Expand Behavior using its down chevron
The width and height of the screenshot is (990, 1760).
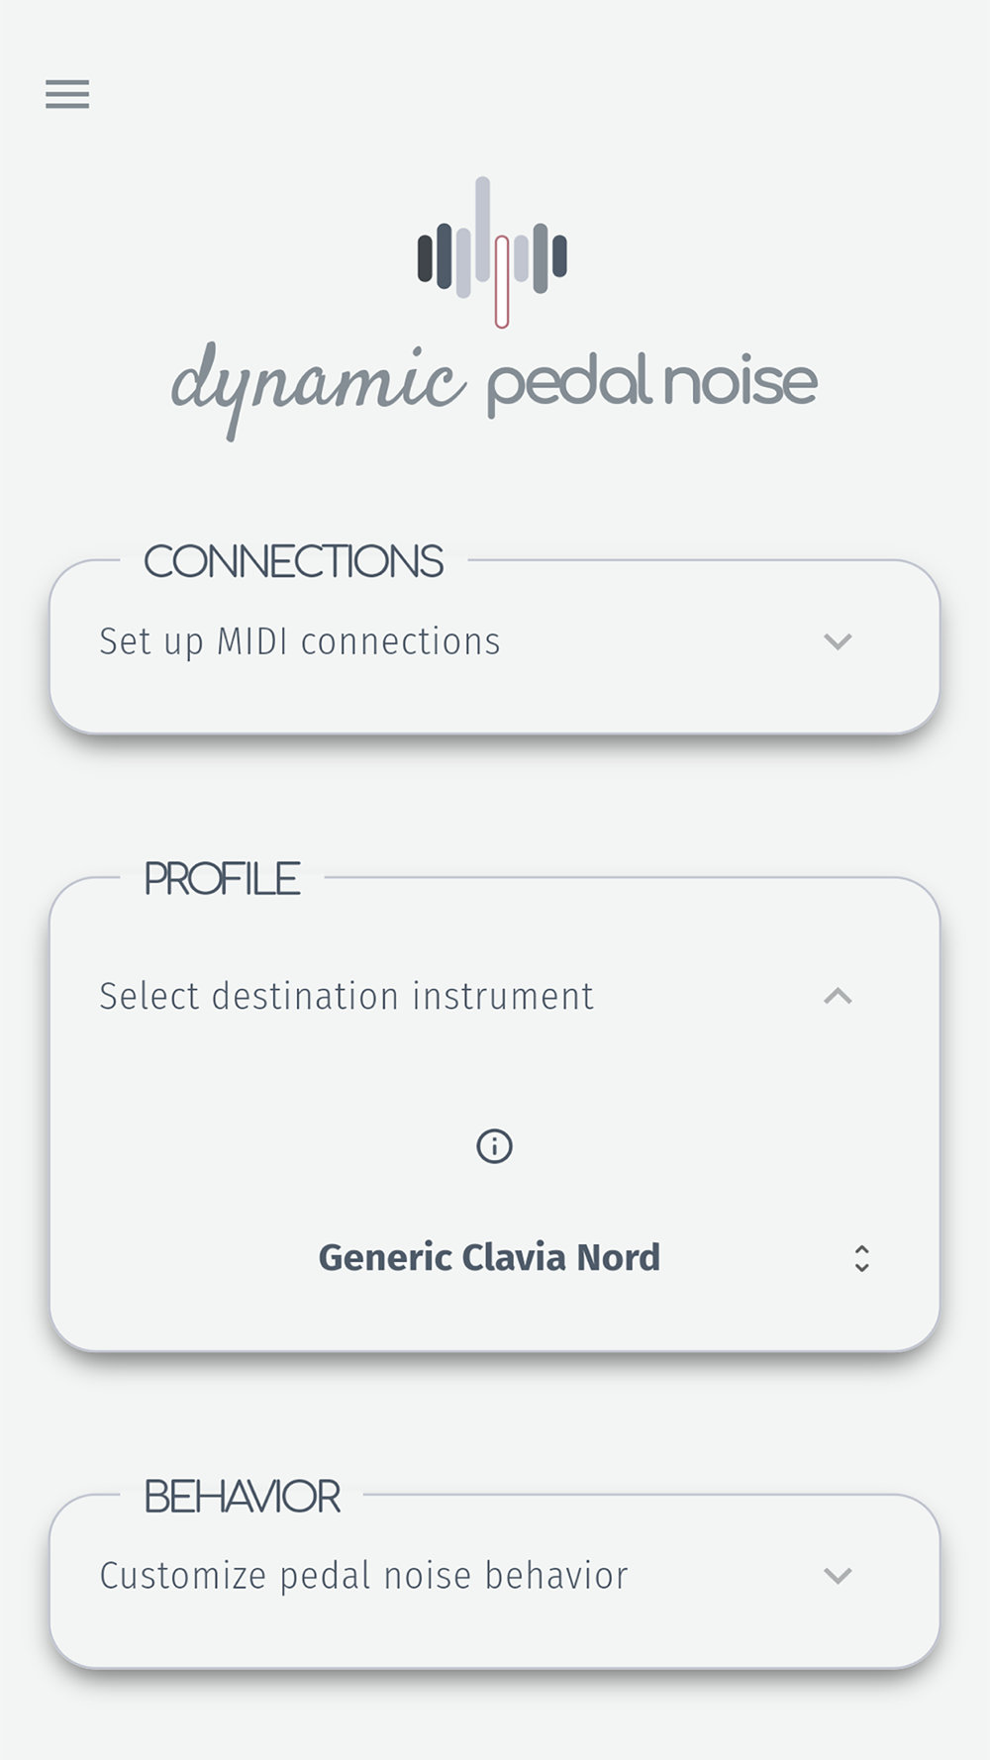tap(838, 1576)
